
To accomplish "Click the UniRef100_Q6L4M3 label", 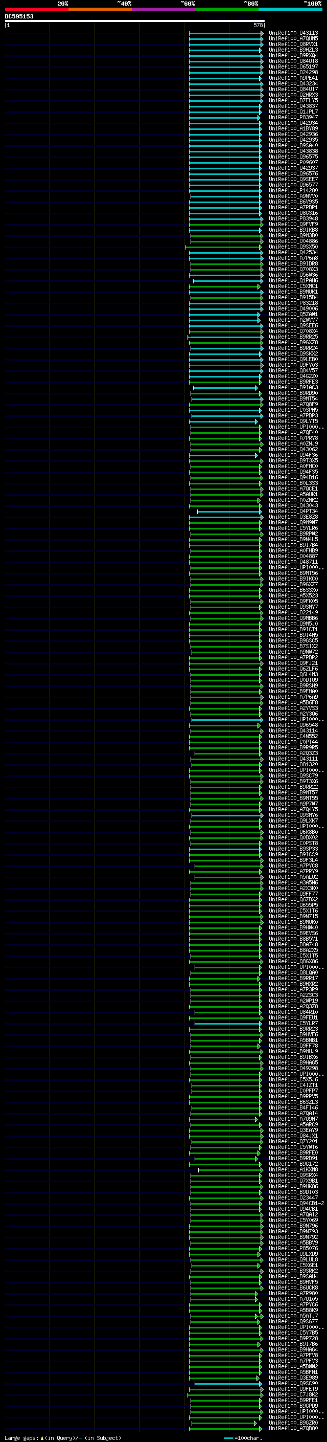I will pyautogui.click(x=293, y=674).
